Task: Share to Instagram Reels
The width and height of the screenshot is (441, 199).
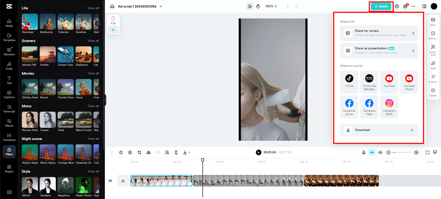Action: coord(389,107)
